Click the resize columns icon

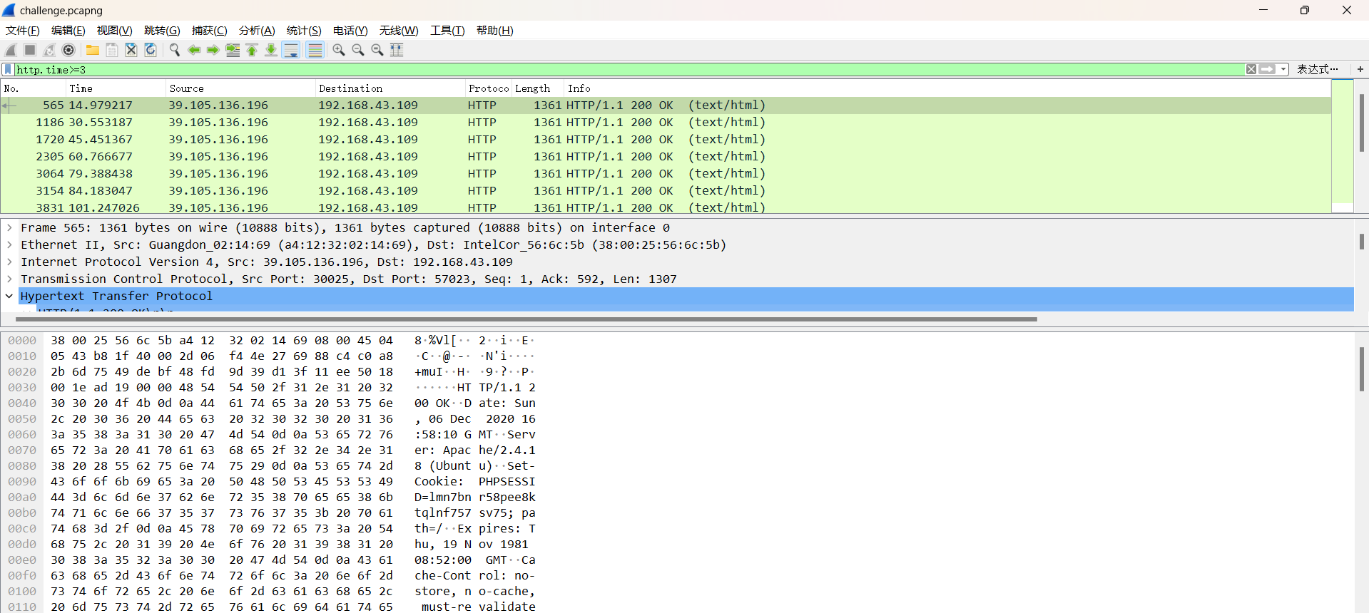point(397,50)
